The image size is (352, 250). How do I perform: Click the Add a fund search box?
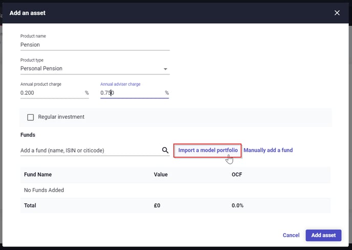point(90,151)
